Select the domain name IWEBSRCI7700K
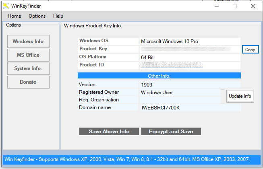 click(161, 108)
